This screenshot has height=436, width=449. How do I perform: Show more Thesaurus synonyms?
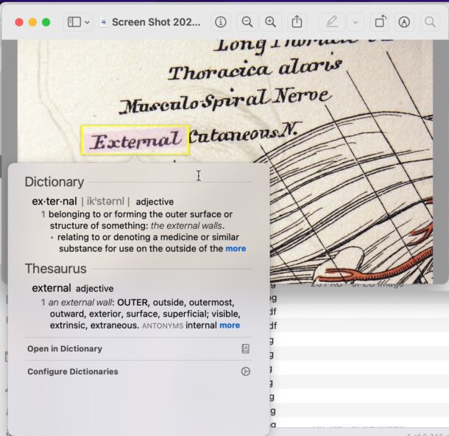(x=230, y=325)
